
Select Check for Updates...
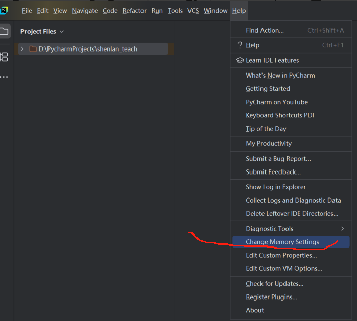(291, 283)
